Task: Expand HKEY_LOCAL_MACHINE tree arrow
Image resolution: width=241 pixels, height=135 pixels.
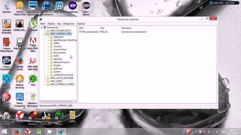Action: 45,78
